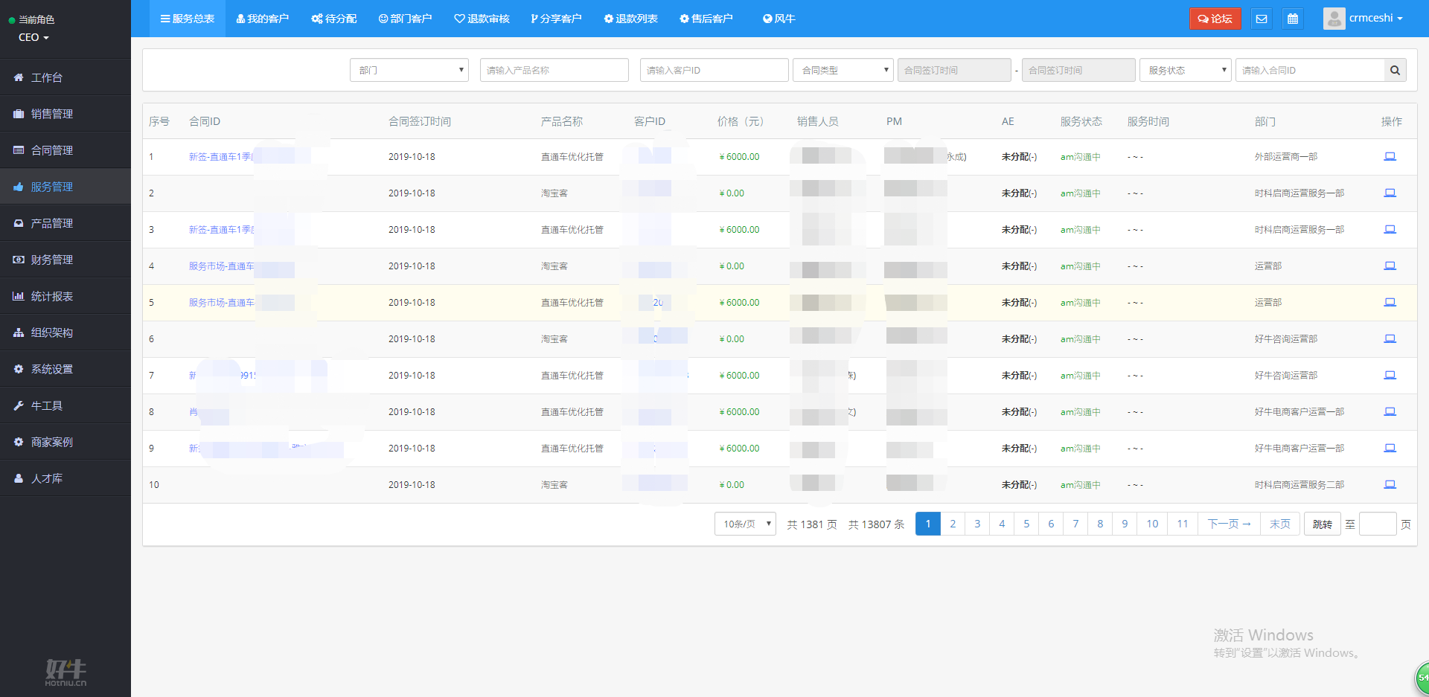This screenshot has width=1429, height=697.
Task: Switch to the 服务总表 tab
Action: [188, 19]
